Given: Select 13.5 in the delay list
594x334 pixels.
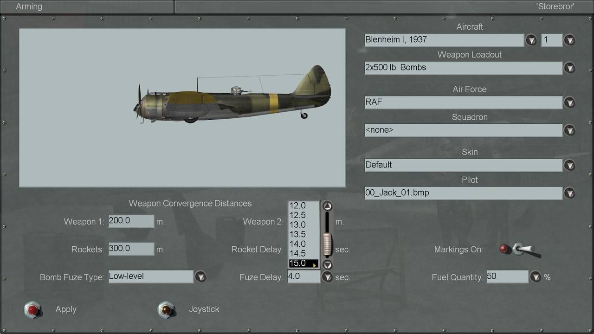Looking at the screenshot, I should coord(303,234).
